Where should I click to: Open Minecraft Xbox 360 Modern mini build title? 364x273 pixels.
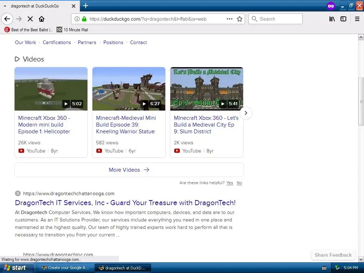click(x=44, y=125)
